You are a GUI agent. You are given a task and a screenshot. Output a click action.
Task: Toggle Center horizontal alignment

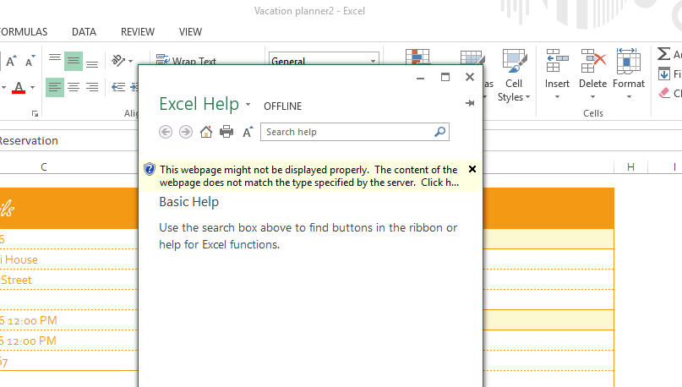coord(74,87)
